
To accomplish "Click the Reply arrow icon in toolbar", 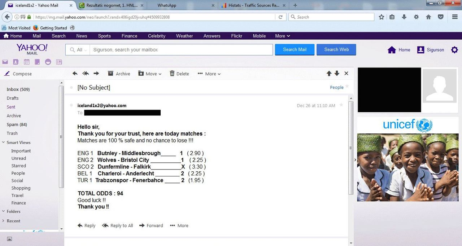I will coord(75,74).
